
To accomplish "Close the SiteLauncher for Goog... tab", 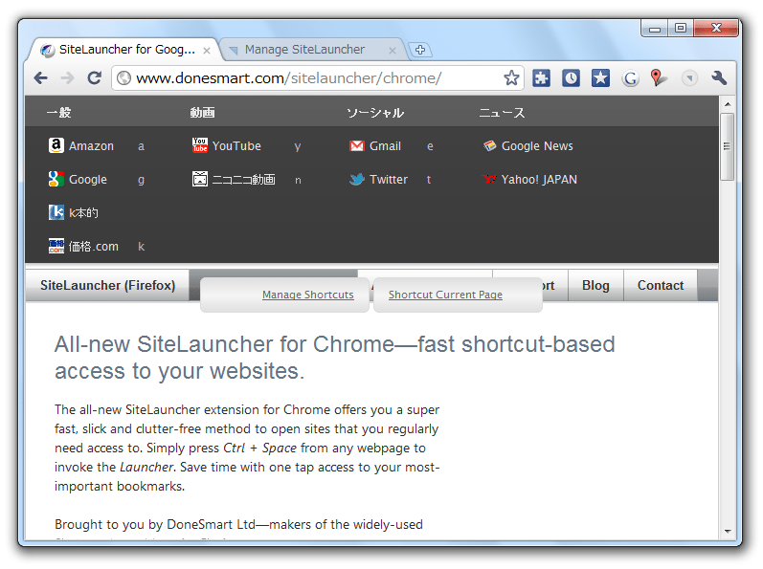I will point(207,51).
